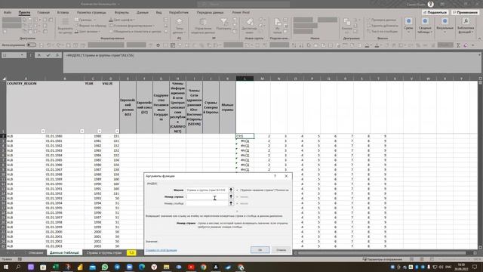Open the column B filter arrow
Screen dimensions: 483x272
pos(82,131)
